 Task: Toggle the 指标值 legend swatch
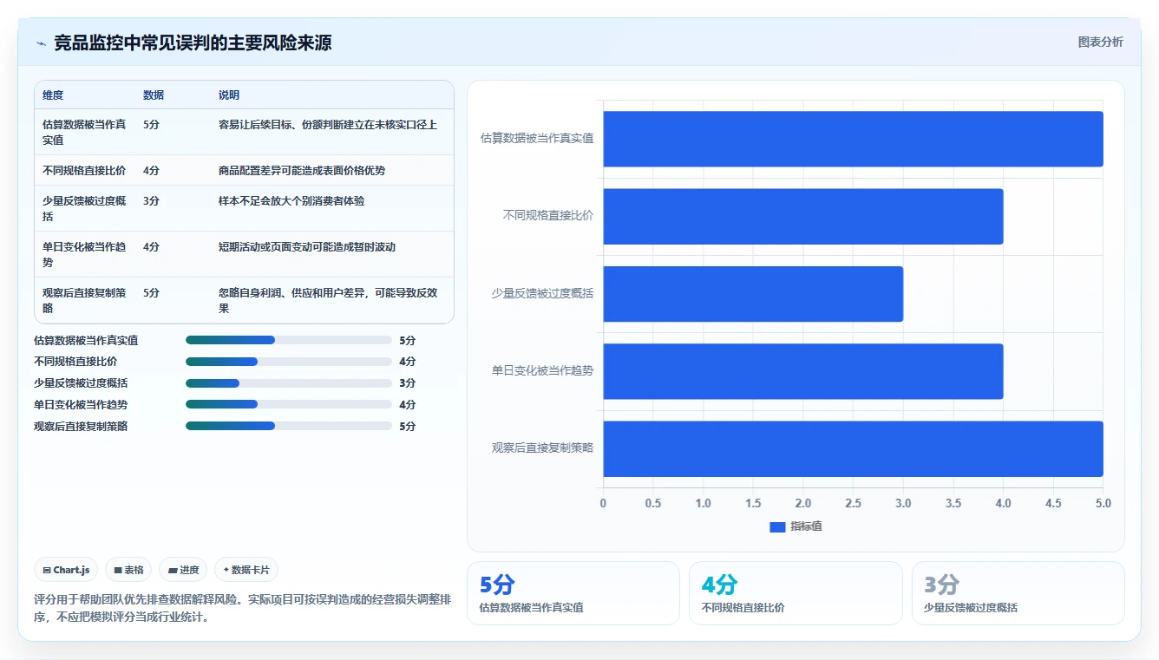click(777, 527)
